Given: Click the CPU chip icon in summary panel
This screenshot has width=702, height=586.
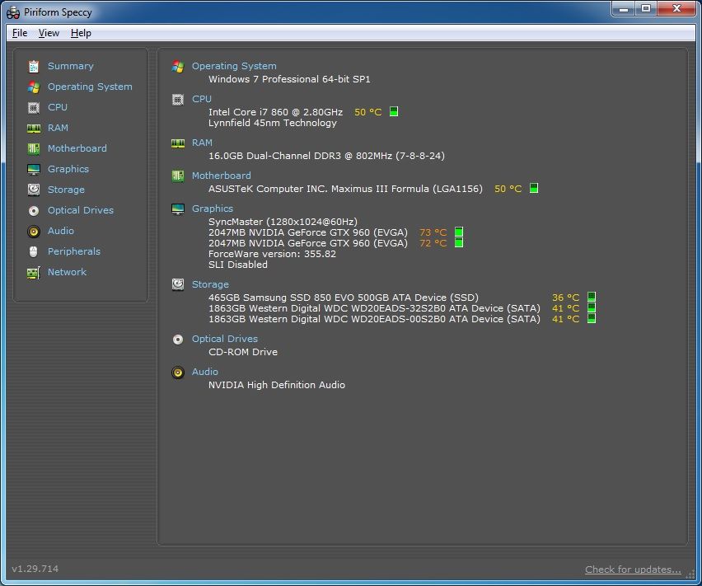Looking at the screenshot, I should point(178,100).
